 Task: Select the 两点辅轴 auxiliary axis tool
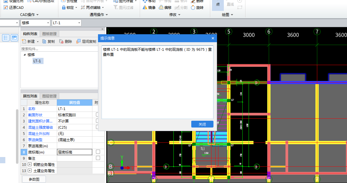pyautogui.click(x=91, y=7)
